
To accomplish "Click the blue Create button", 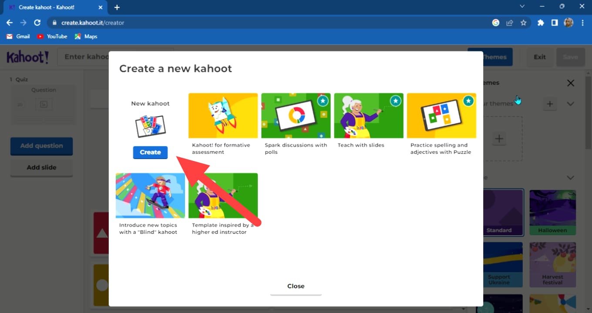I will (x=150, y=152).
